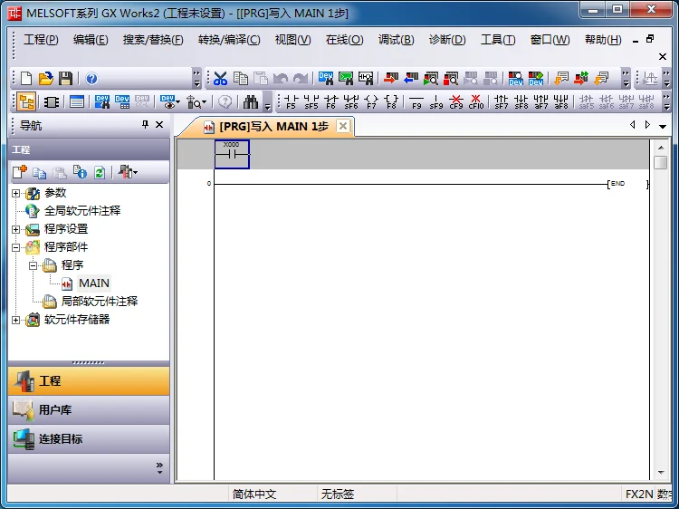Screen dimensions: 679x509
Task: Switch to 用户库 navigation pane
Action: click(89, 409)
